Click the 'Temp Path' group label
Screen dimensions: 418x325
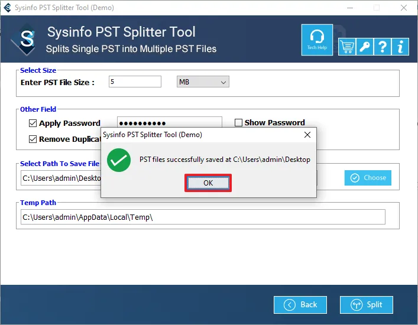pos(38,203)
